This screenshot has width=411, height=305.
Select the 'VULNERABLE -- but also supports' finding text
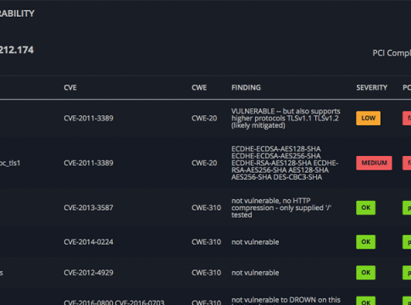[286, 118]
